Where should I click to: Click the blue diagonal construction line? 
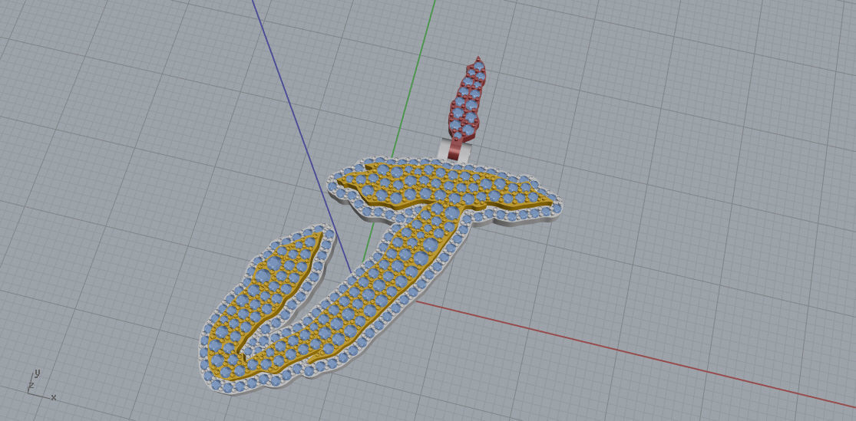coord(302,136)
